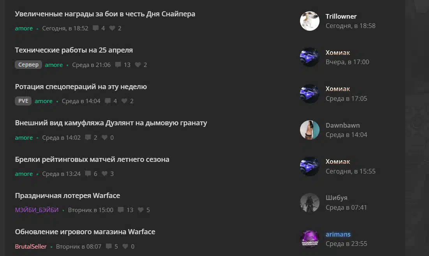Open Dawnbawn's avatar image
Viewport: 429px width, 256px height.
[310, 130]
